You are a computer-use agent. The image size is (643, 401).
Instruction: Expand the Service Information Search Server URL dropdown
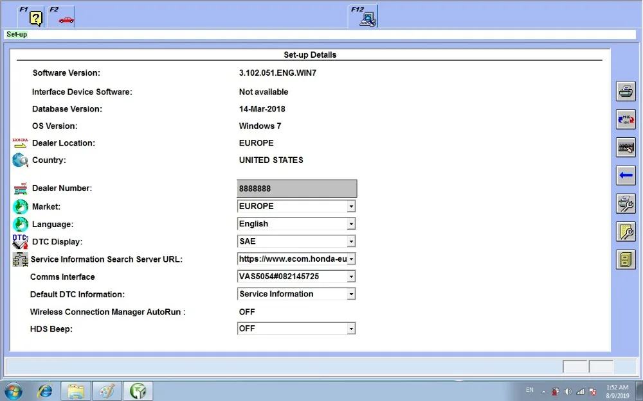tap(351, 259)
